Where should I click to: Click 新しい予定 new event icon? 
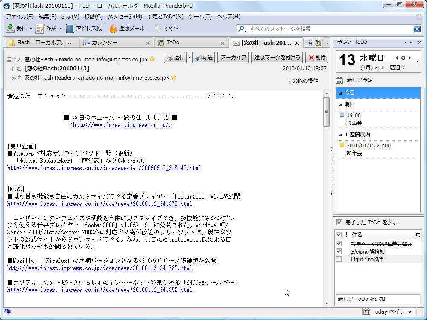339,80
